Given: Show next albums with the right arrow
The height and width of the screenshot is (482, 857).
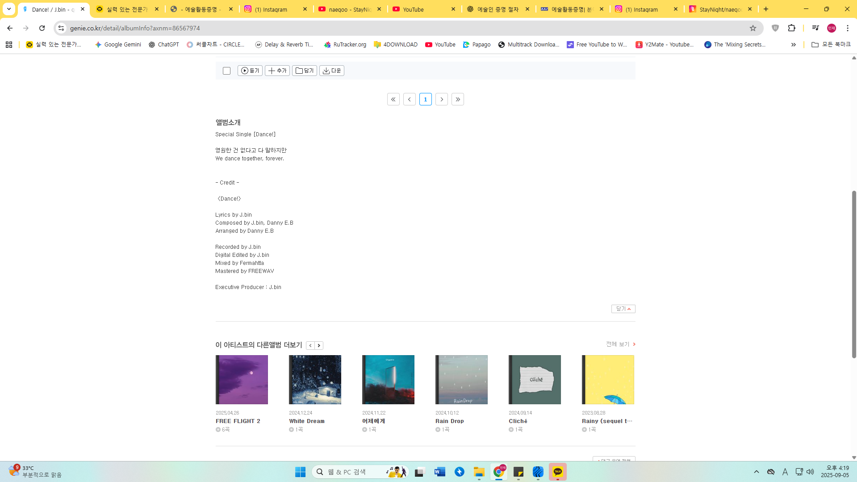Looking at the screenshot, I should (x=319, y=345).
